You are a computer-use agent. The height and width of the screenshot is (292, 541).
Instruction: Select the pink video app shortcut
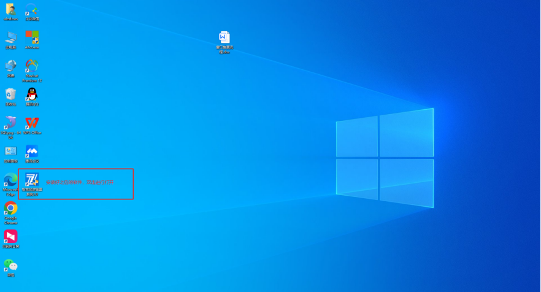[x=10, y=236]
